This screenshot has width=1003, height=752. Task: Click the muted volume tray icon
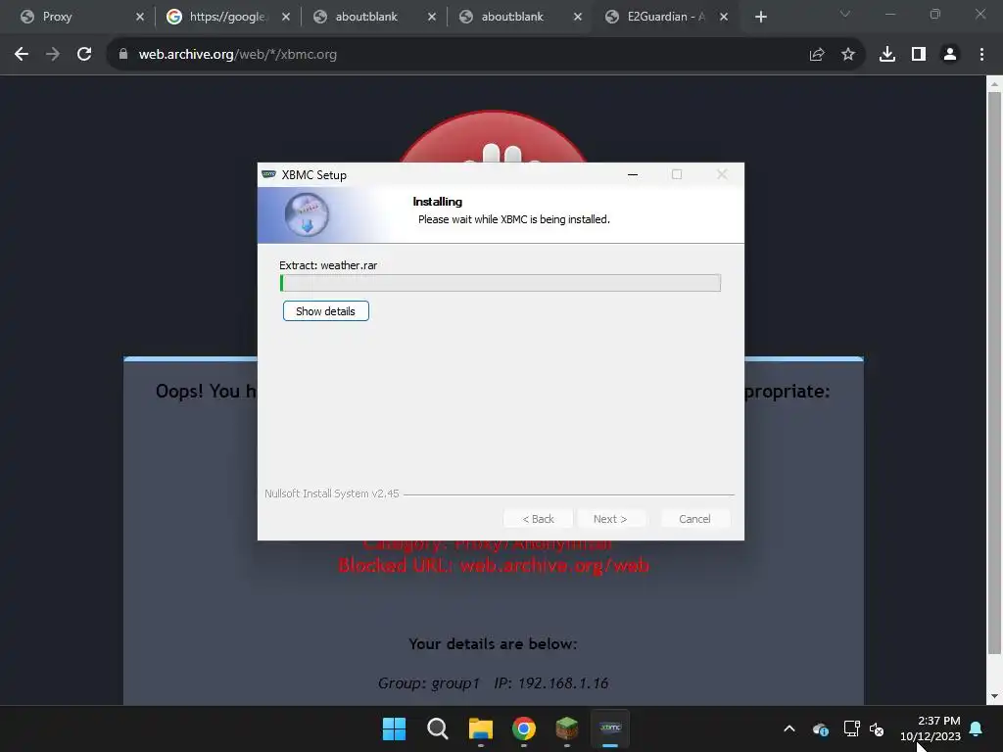pos(877,728)
